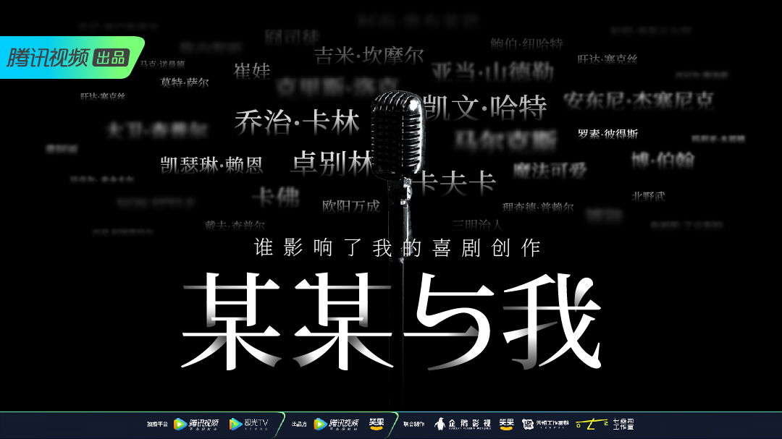Click the name 卓别林
The width and height of the screenshot is (782, 439).
coord(332,163)
